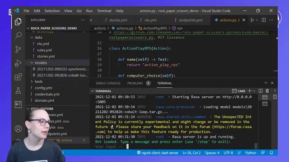Open the Help menu
Screen dimensions: 289x162
(x=119, y=11)
